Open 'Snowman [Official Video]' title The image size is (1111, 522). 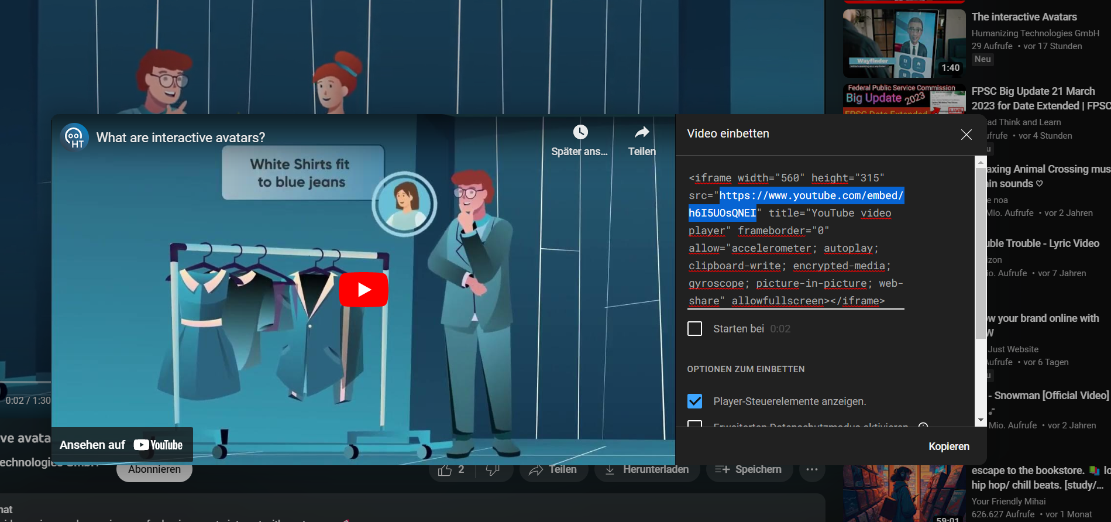pos(1048,396)
